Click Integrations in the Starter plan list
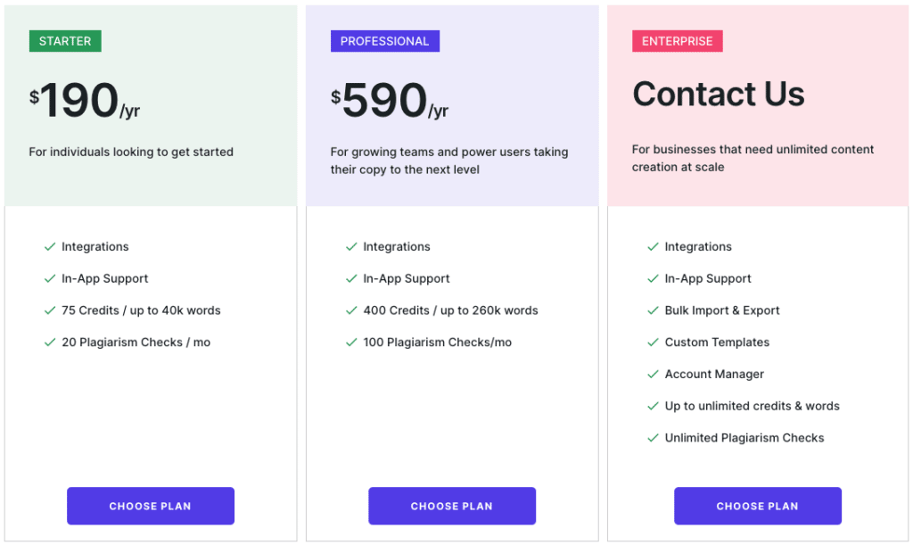 point(95,247)
